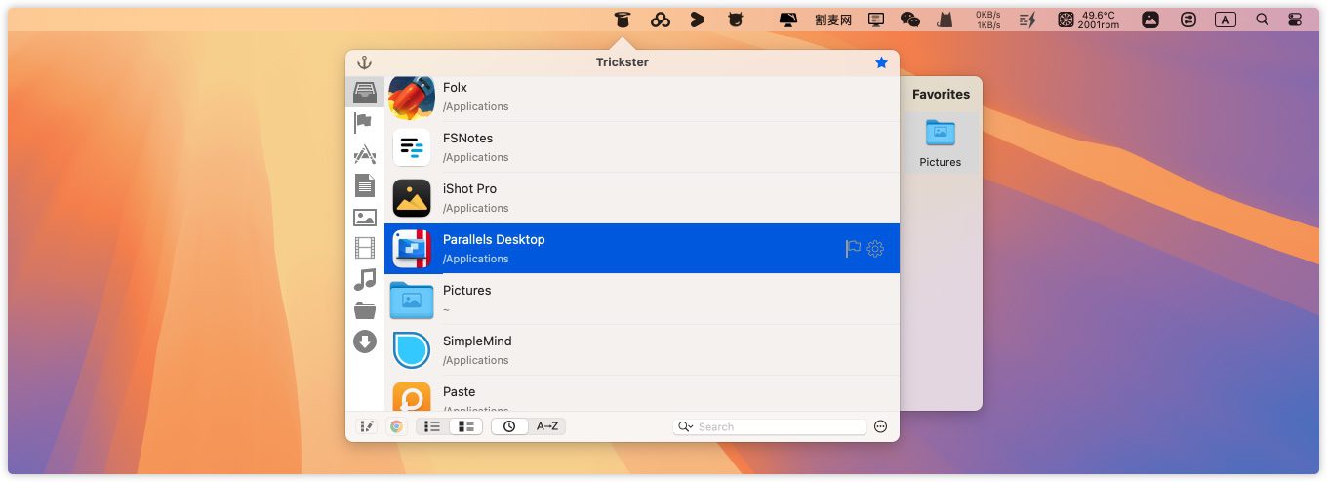This screenshot has height=482, width=1327.
Task: Open the edit filters pencil button
Action: pos(367,426)
